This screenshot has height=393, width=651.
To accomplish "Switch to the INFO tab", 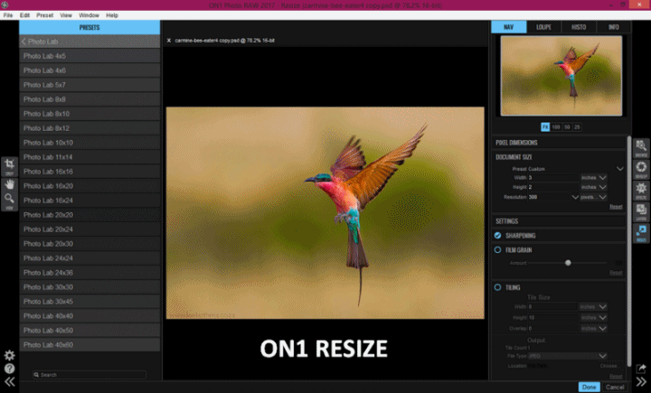I will pyautogui.click(x=613, y=27).
